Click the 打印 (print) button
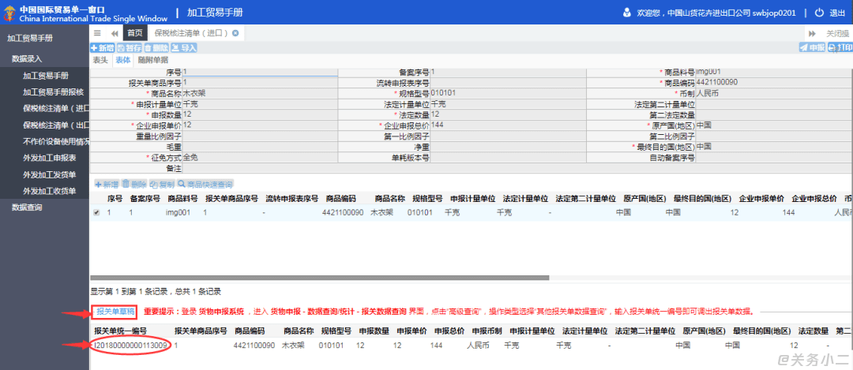 tap(839, 47)
